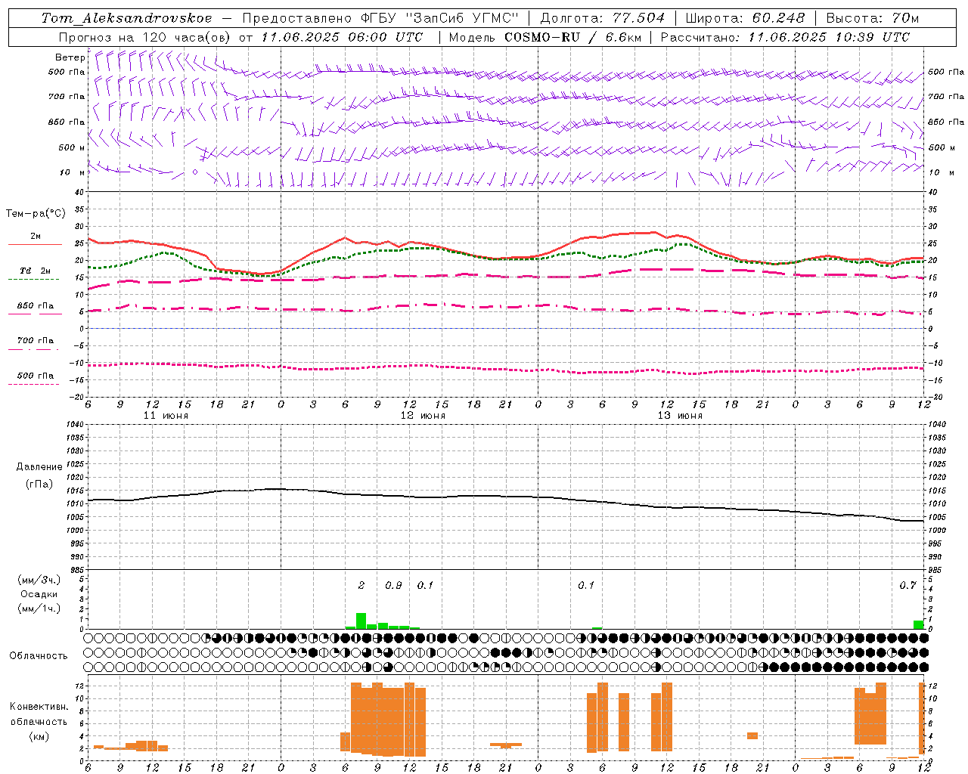968x774 pixels.
Task: Click the forecast start '11.06.2025 06:00 UTC'
Action: (342, 37)
